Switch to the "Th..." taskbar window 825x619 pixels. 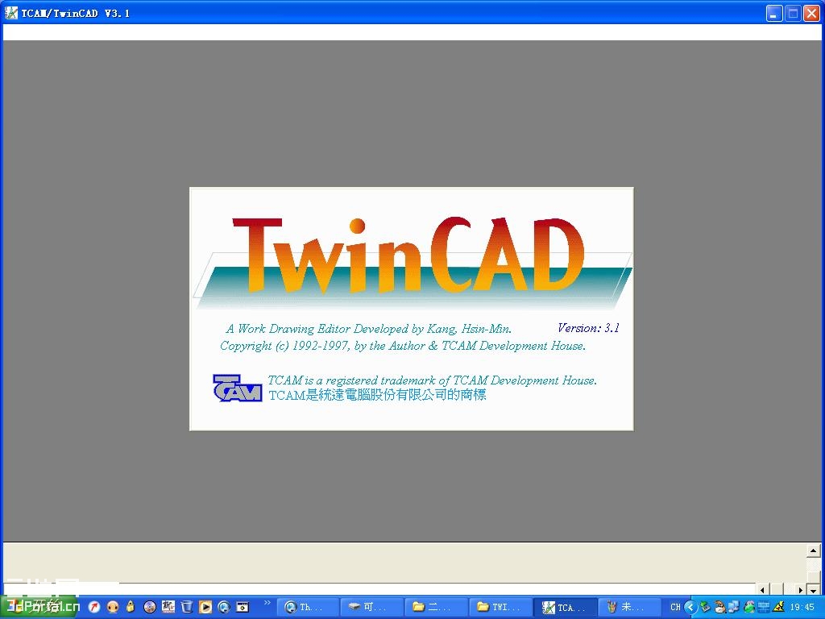pyautogui.click(x=307, y=607)
